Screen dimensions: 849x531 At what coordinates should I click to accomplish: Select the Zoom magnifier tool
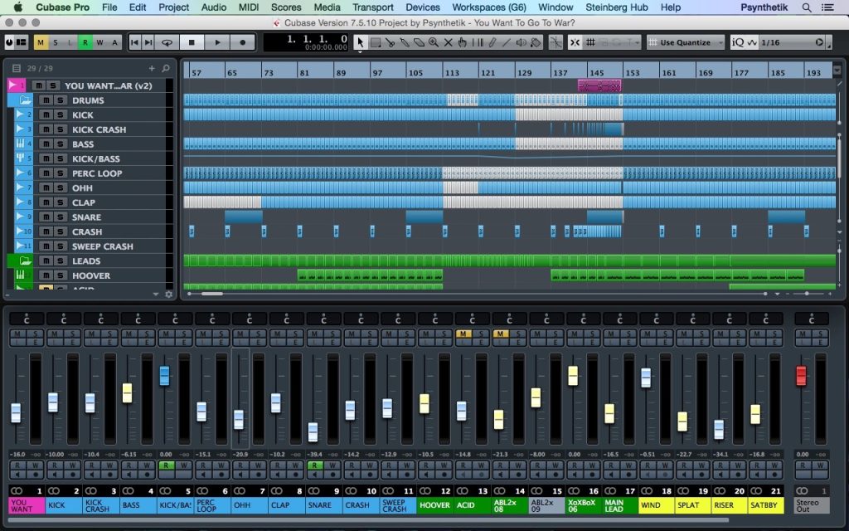pos(433,42)
